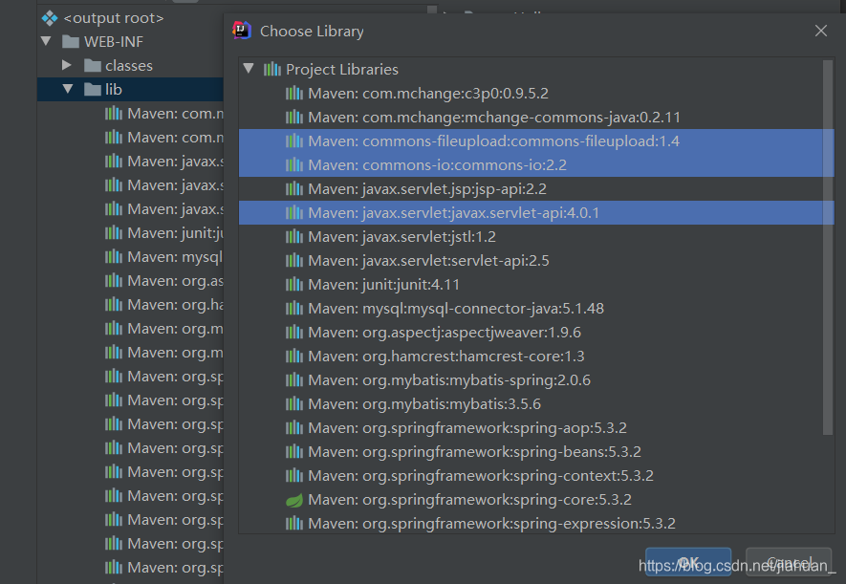Click library icon of com.mchange:c3p0:0.9.5.2
This screenshot has height=584, width=846.
point(294,94)
